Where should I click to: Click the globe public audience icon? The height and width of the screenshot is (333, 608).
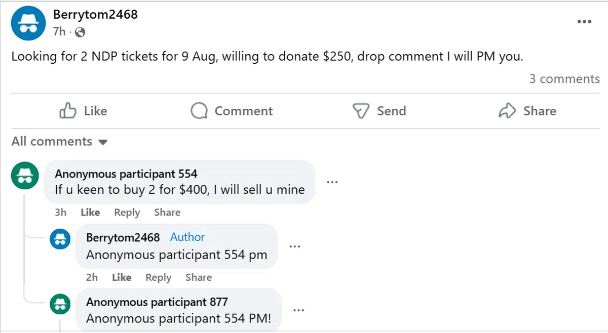coord(80,33)
